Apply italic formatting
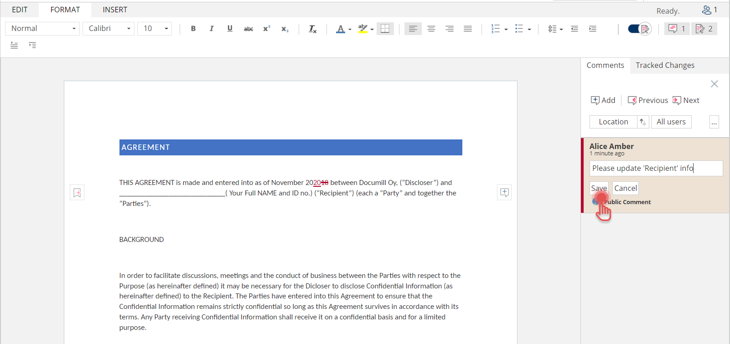730x344 pixels. [x=212, y=29]
